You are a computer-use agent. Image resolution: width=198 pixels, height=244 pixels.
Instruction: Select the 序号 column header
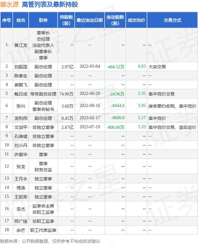(7, 20)
